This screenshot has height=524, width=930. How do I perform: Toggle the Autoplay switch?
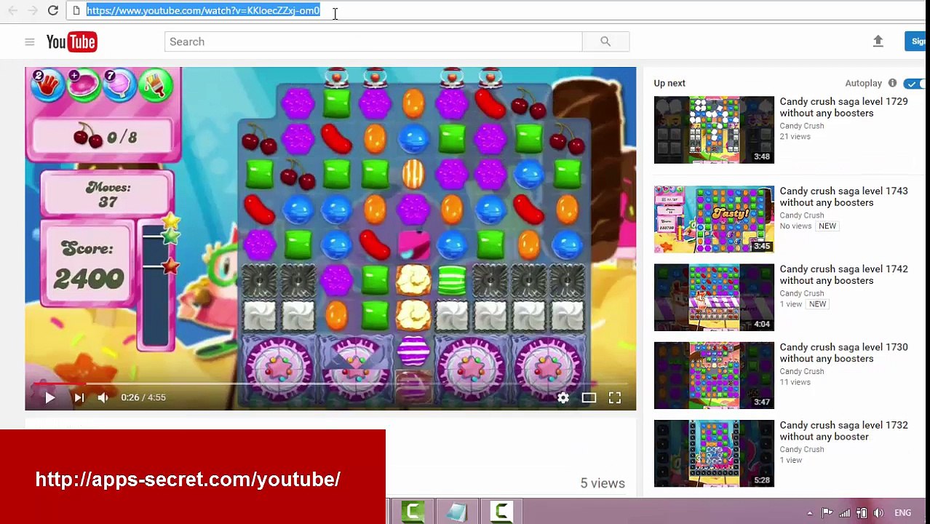(x=913, y=84)
